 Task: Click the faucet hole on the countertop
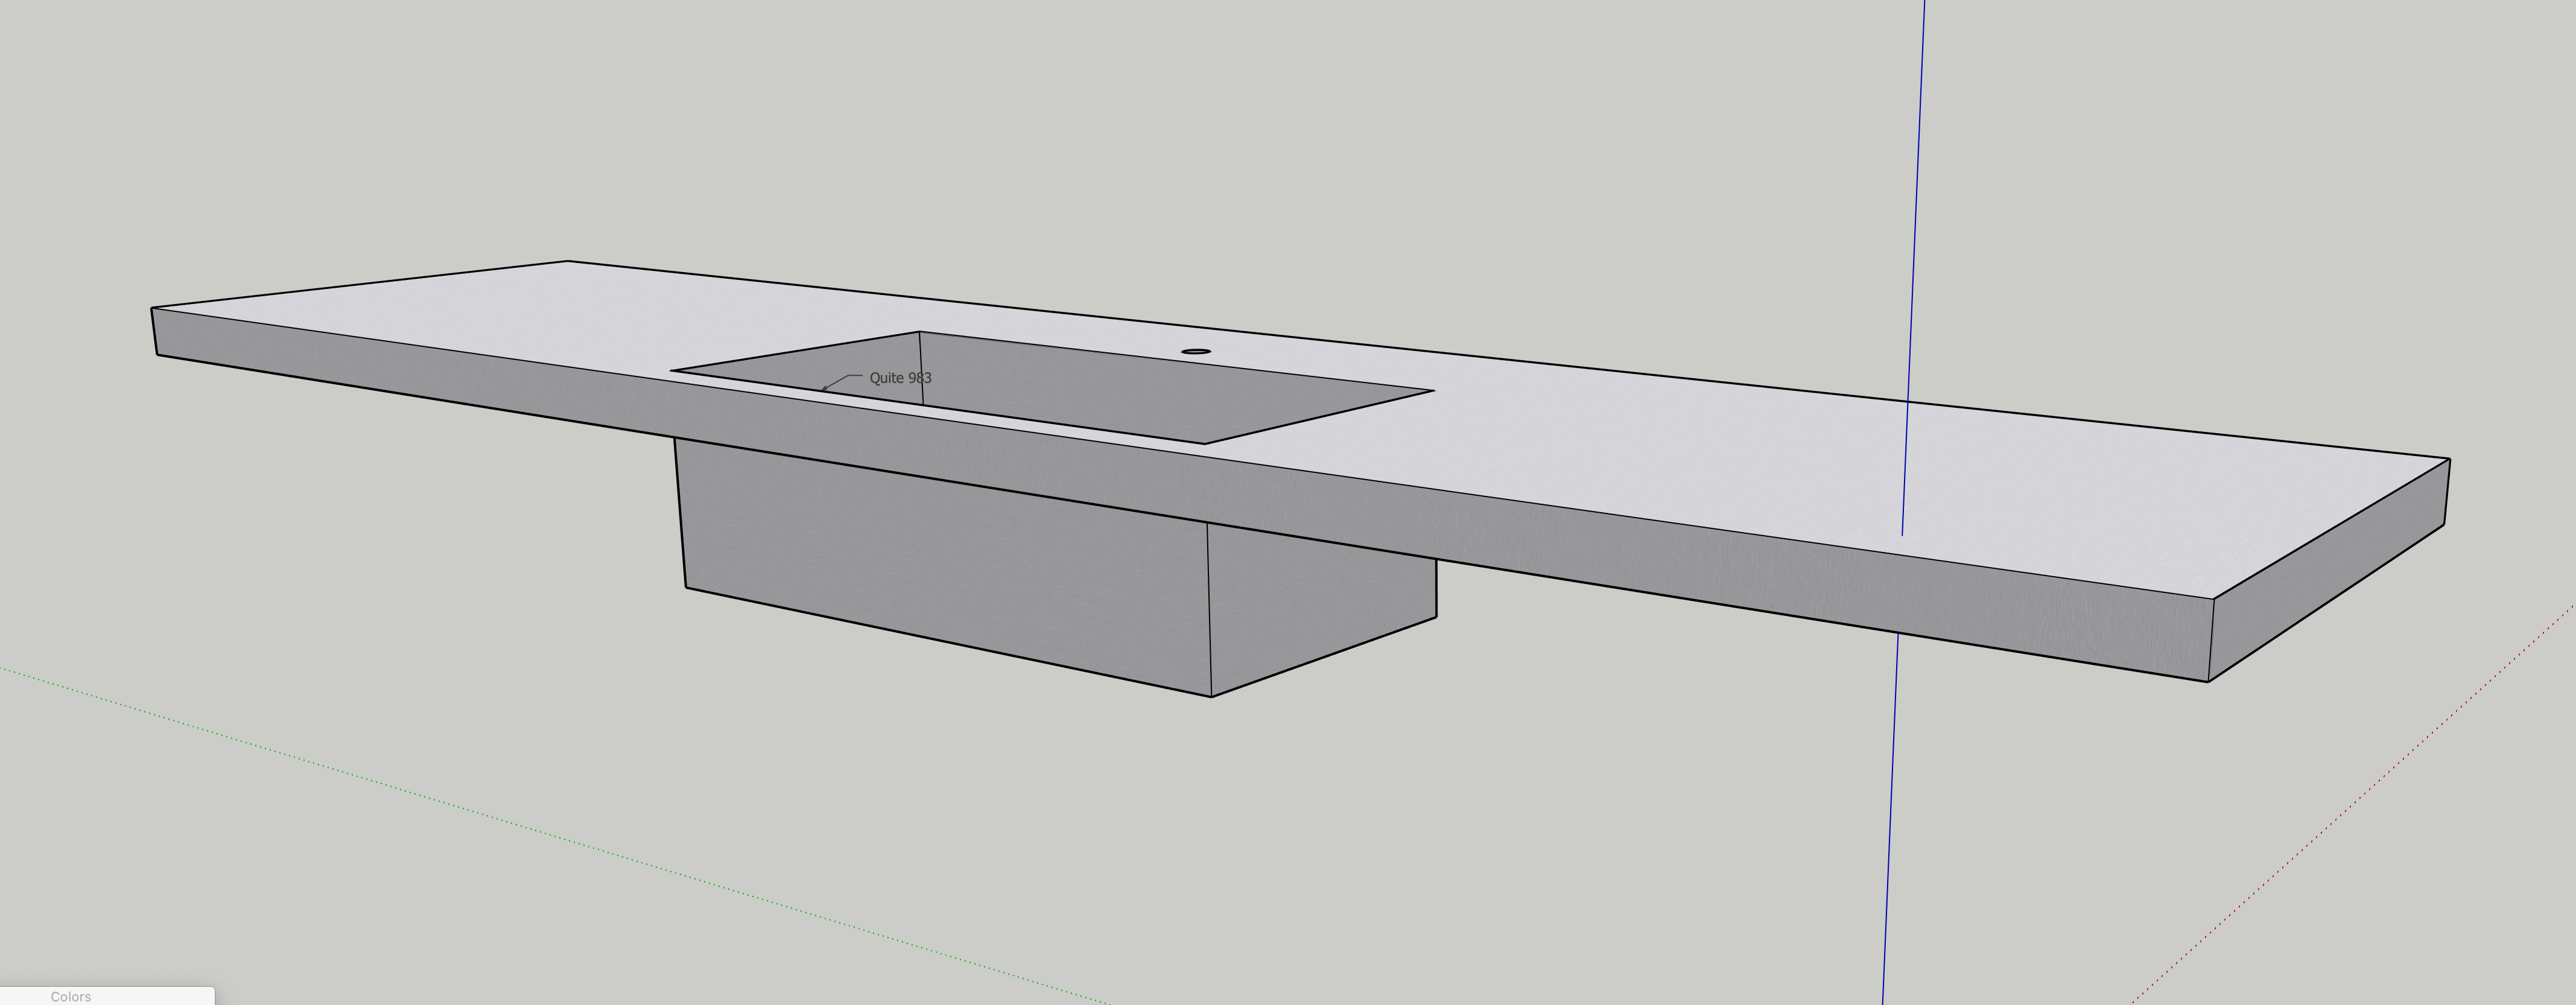pyautogui.click(x=1196, y=352)
